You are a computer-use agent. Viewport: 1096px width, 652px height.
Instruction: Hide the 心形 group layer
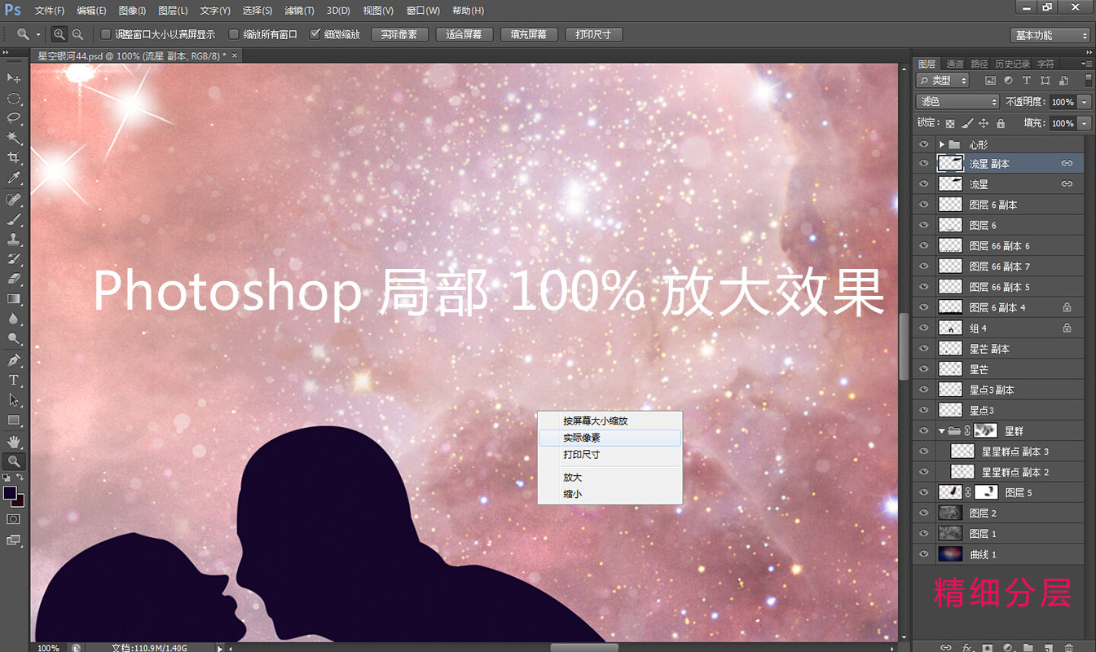(923, 143)
